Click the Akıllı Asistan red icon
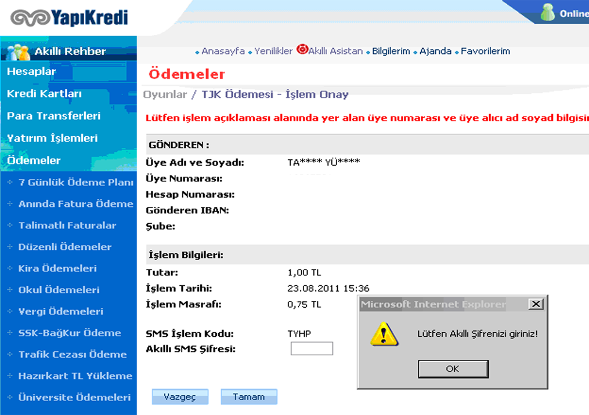589x415 pixels. (x=302, y=49)
